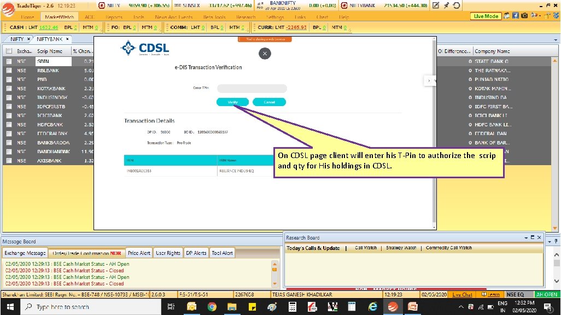Screen dimensions: 561x315
Task: Click the Enter TPin input field
Action: (252, 88)
